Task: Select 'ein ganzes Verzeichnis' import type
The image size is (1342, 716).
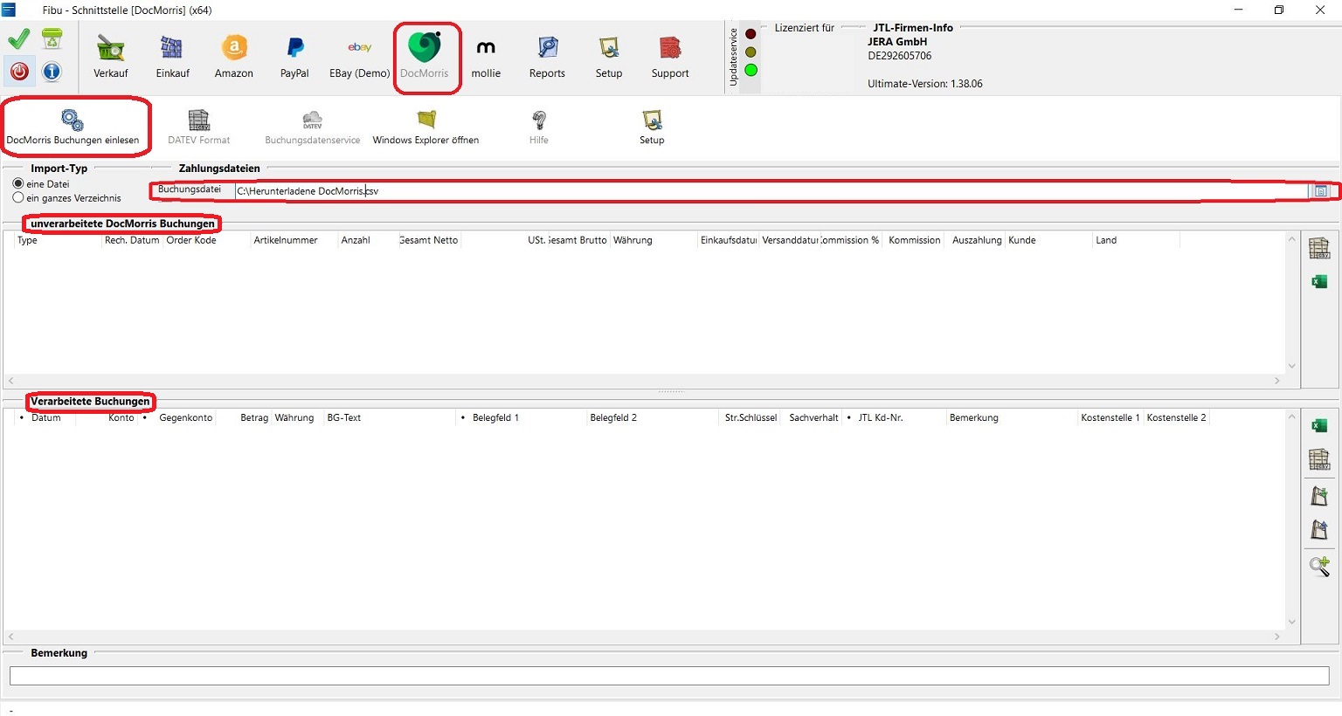Action: 18,198
